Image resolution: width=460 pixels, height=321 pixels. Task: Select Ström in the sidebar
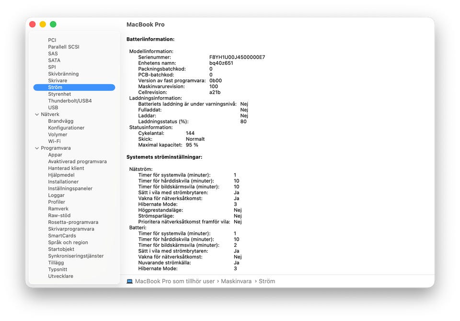tap(74, 87)
